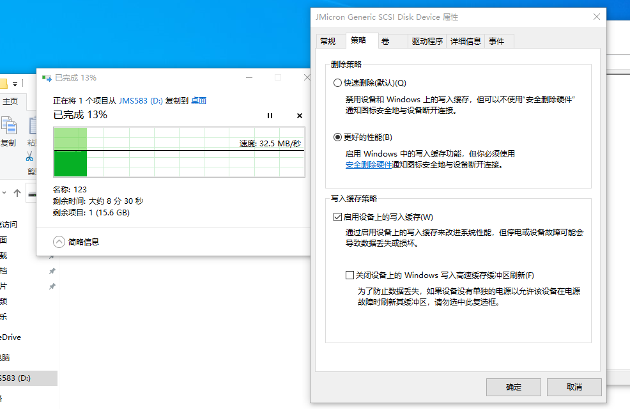Image resolution: width=630 pixels, height=409 pixels.
Task: Dismiss the dialog with 取消 button
Action: click(574, 387)
